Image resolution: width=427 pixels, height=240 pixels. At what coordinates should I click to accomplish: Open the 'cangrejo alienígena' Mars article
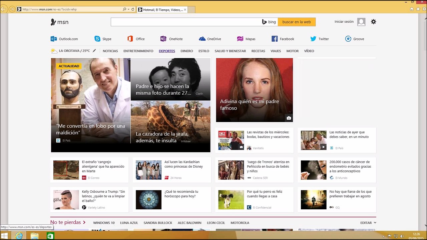(x=89, y=170)
